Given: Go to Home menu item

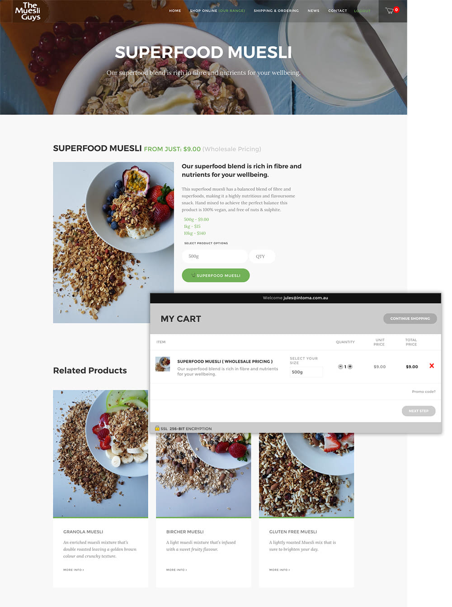Looking at the screenshot, I should tap(175, 10).
